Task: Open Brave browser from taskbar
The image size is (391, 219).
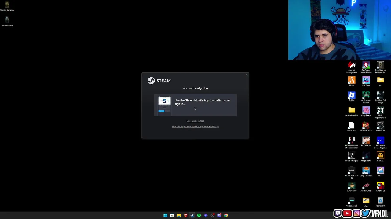Action: coord(185,215)
